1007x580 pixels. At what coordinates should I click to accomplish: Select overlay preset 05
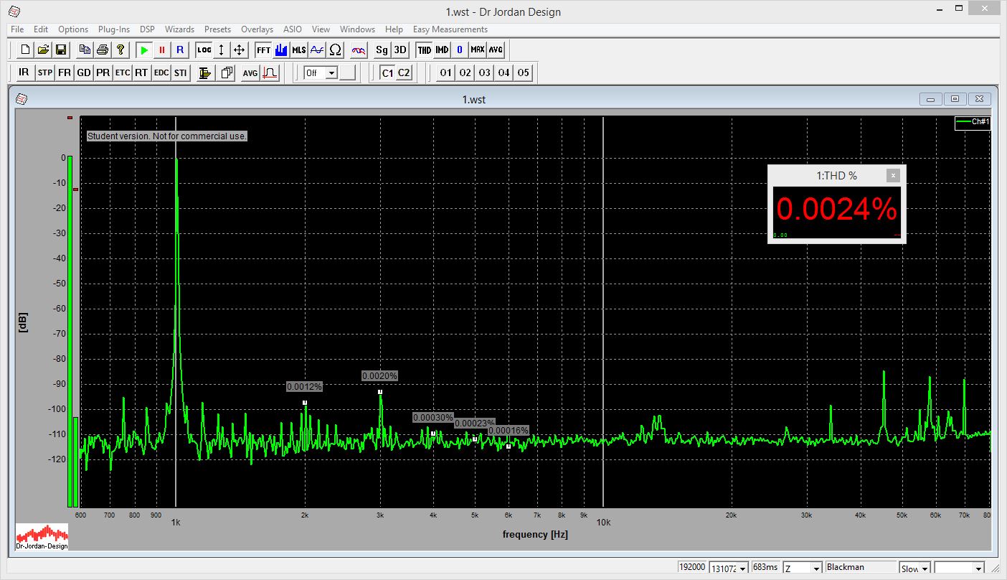click(524, 72)
